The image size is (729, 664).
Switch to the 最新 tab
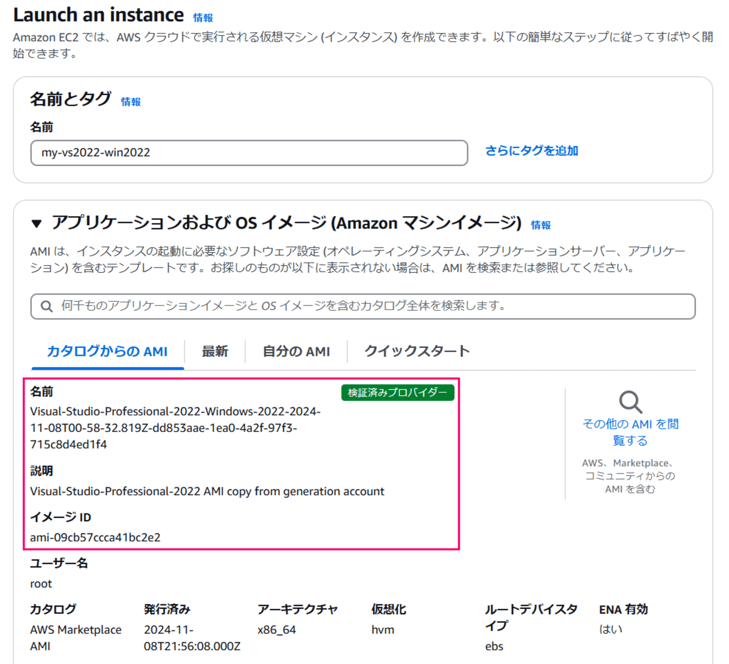(x=215, y=351)
